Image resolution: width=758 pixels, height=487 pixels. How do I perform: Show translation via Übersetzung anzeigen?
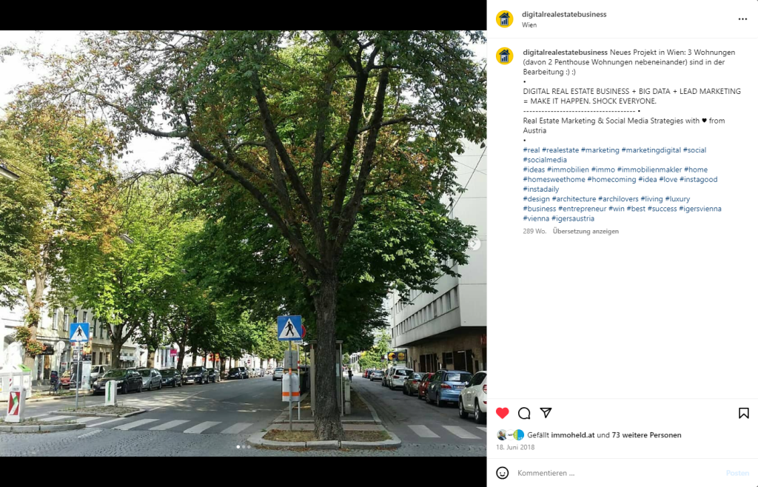(586, 232)
